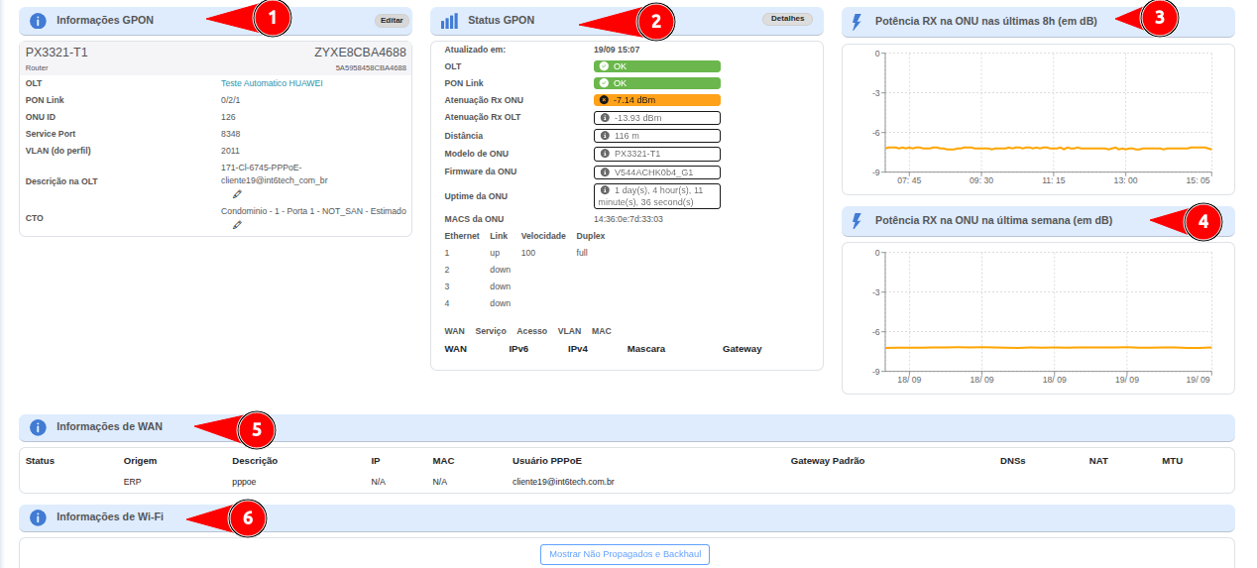Click lightning icon of the last 8h chart
Viewport: 1257px width, 568px height.
coord(857,21)
